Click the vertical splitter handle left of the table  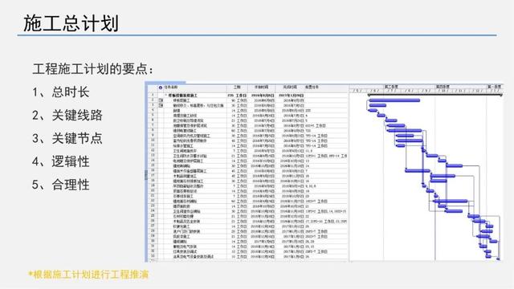(x=146, y=175)
